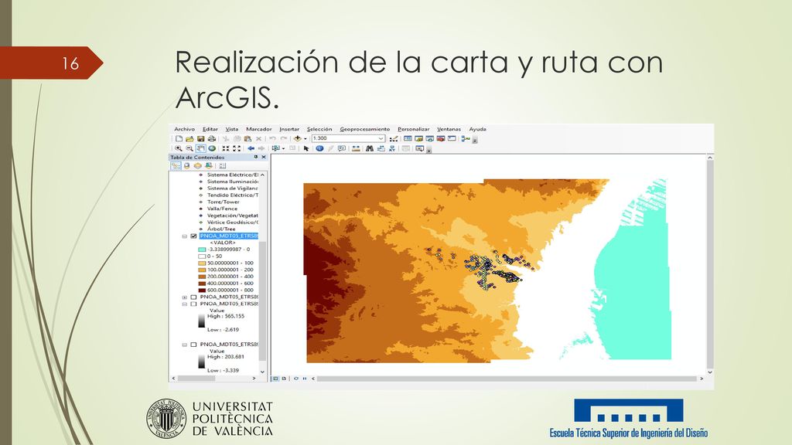Collapse PNOA layer showing High 565.155
This screenshot has height=445, width=792.
(185, 304)
